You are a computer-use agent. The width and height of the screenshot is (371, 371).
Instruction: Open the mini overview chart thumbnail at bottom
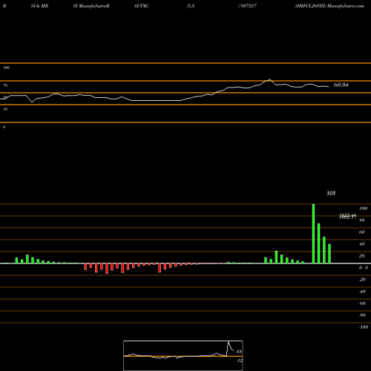click(x=183, y=355)
